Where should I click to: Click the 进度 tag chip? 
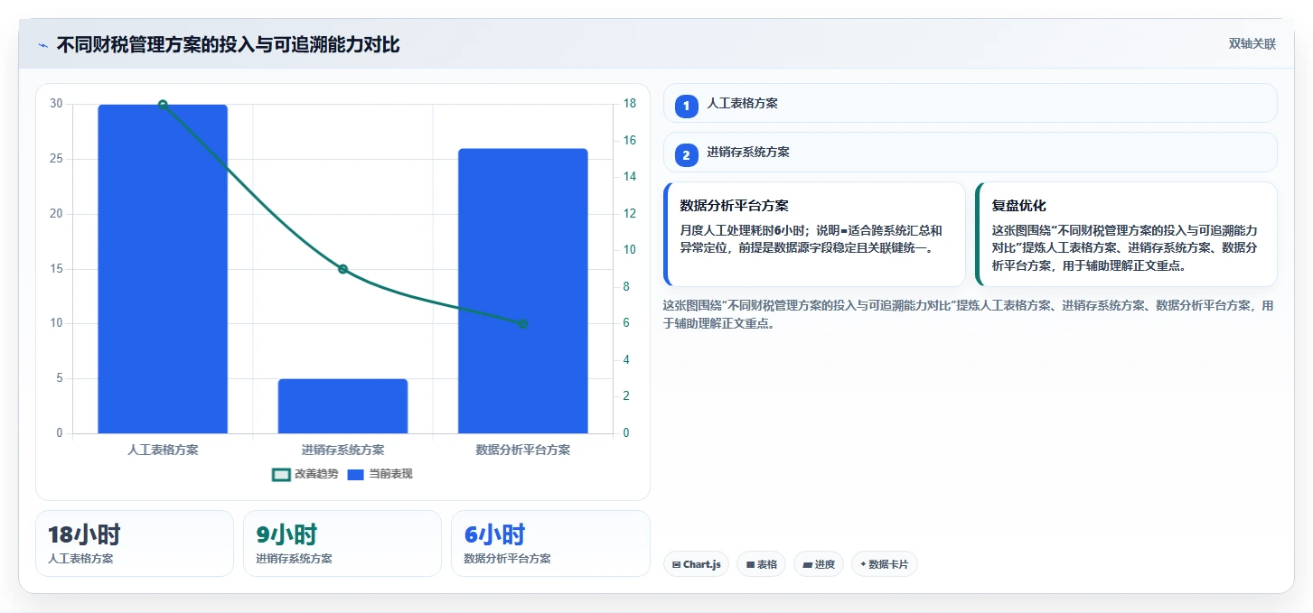[819, 564]
